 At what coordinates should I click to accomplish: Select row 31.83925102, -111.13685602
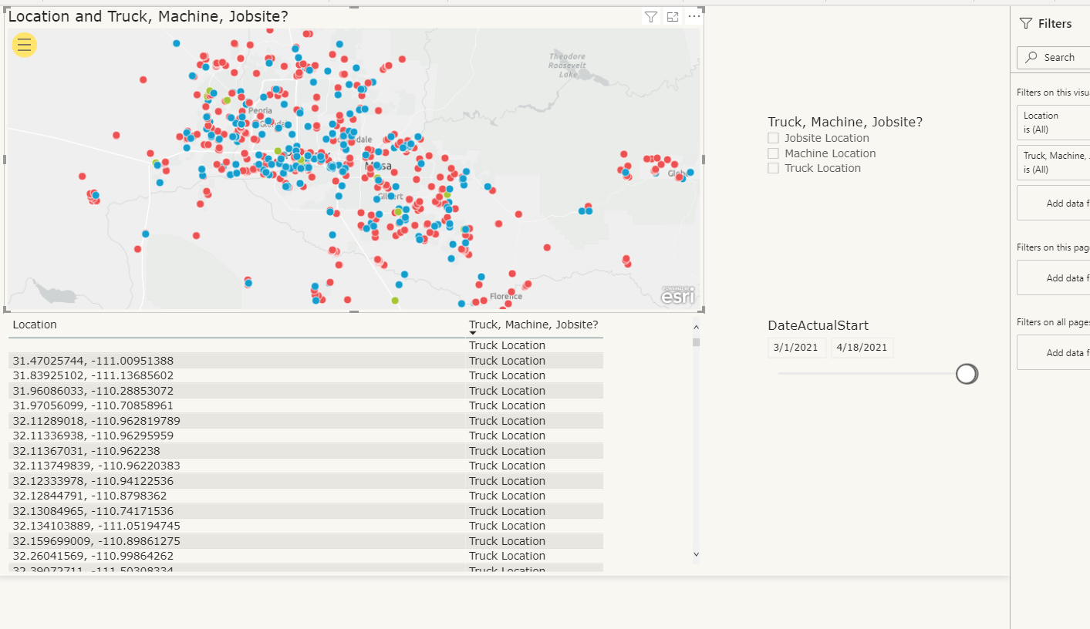pos(305,375)
